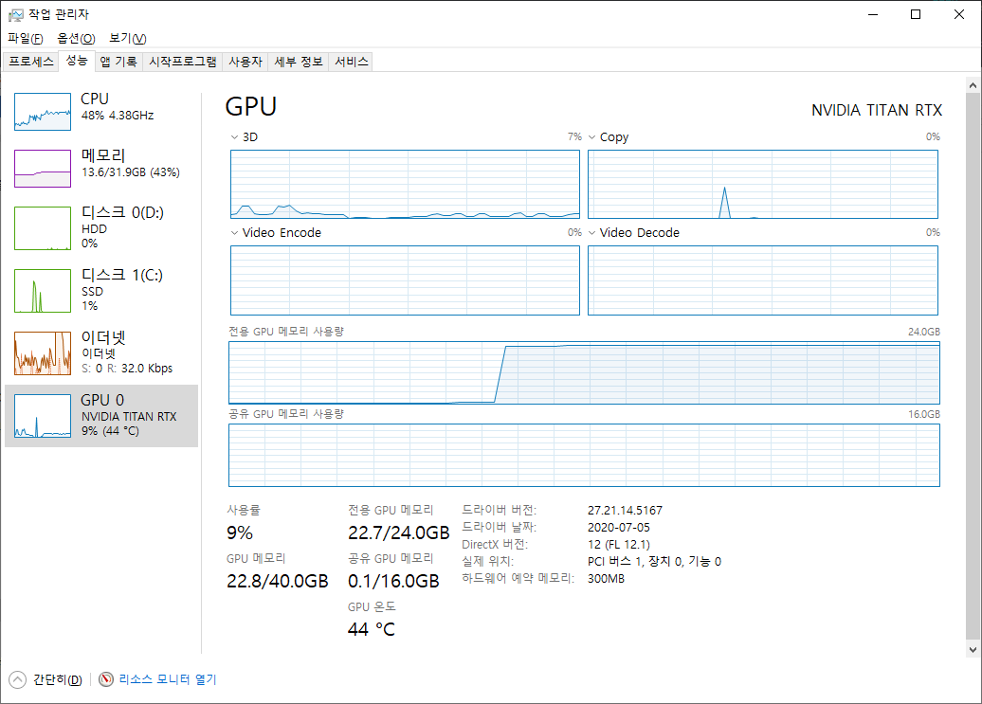982x704 pixels.
Task: Click DirectX value 12 (FL 12.1)
Action: [619, 545]
